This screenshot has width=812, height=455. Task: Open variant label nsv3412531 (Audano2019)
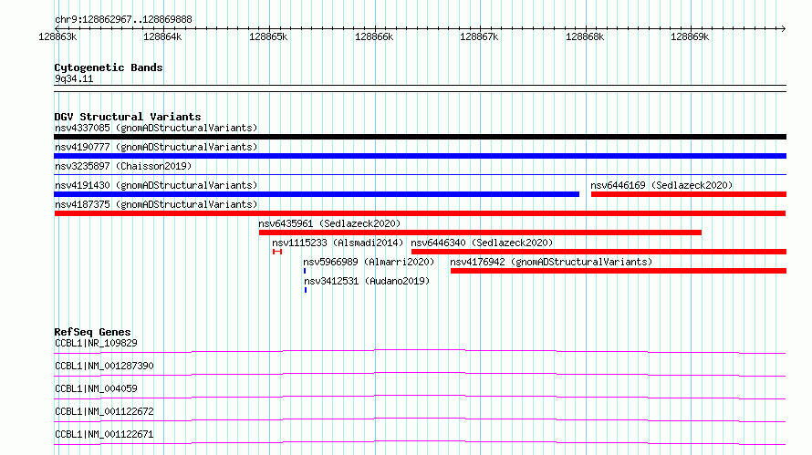click(367, 281)
